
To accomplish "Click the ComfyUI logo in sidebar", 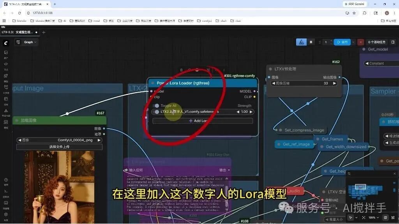I will tap(5, 43).
